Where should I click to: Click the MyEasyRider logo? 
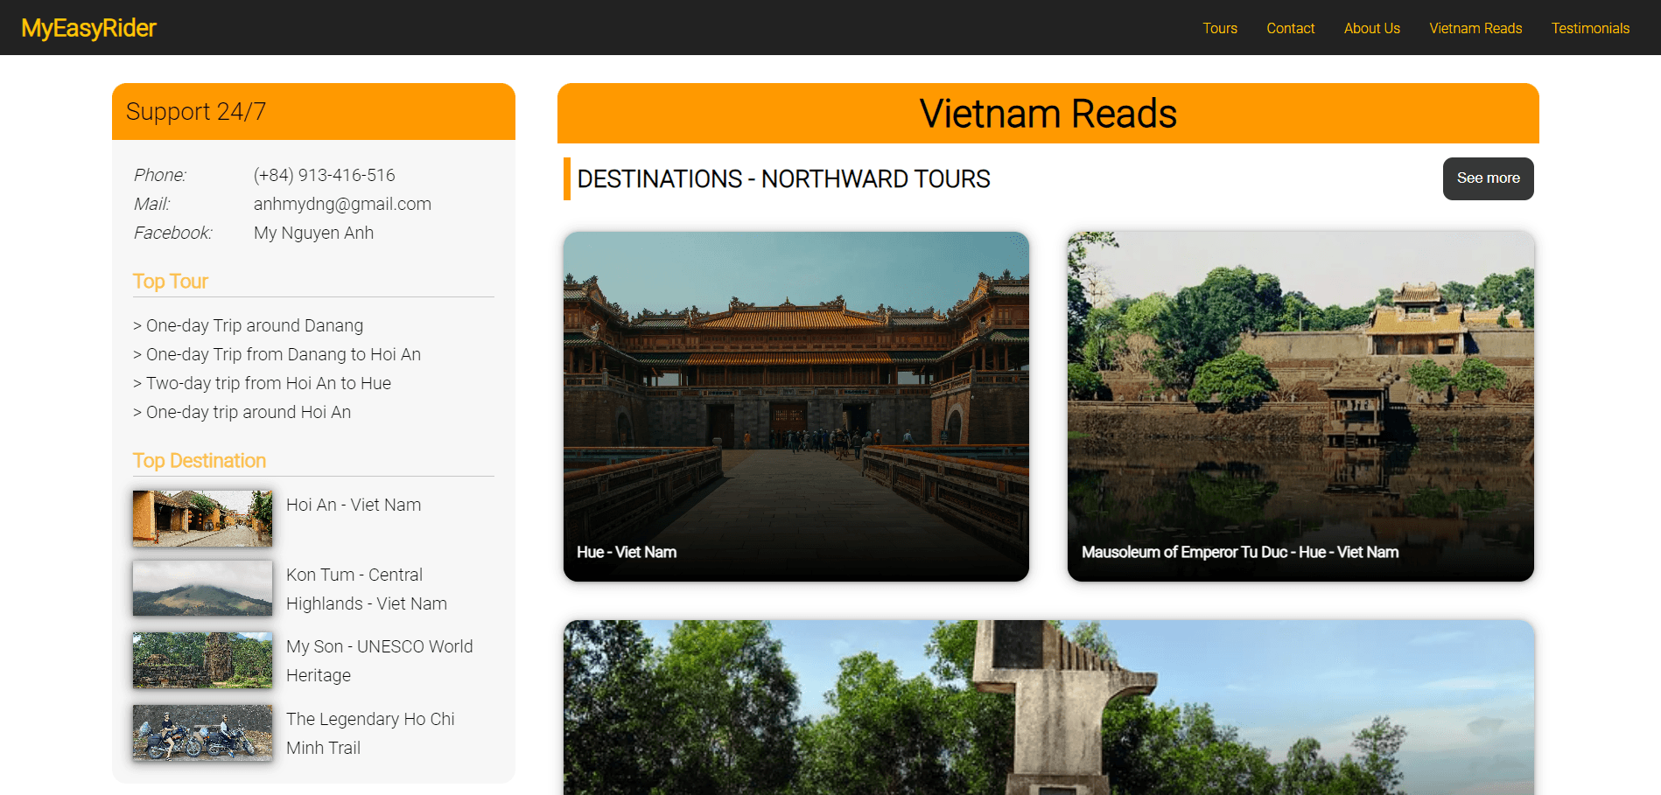pyautogui.click(x=88, y=28)
